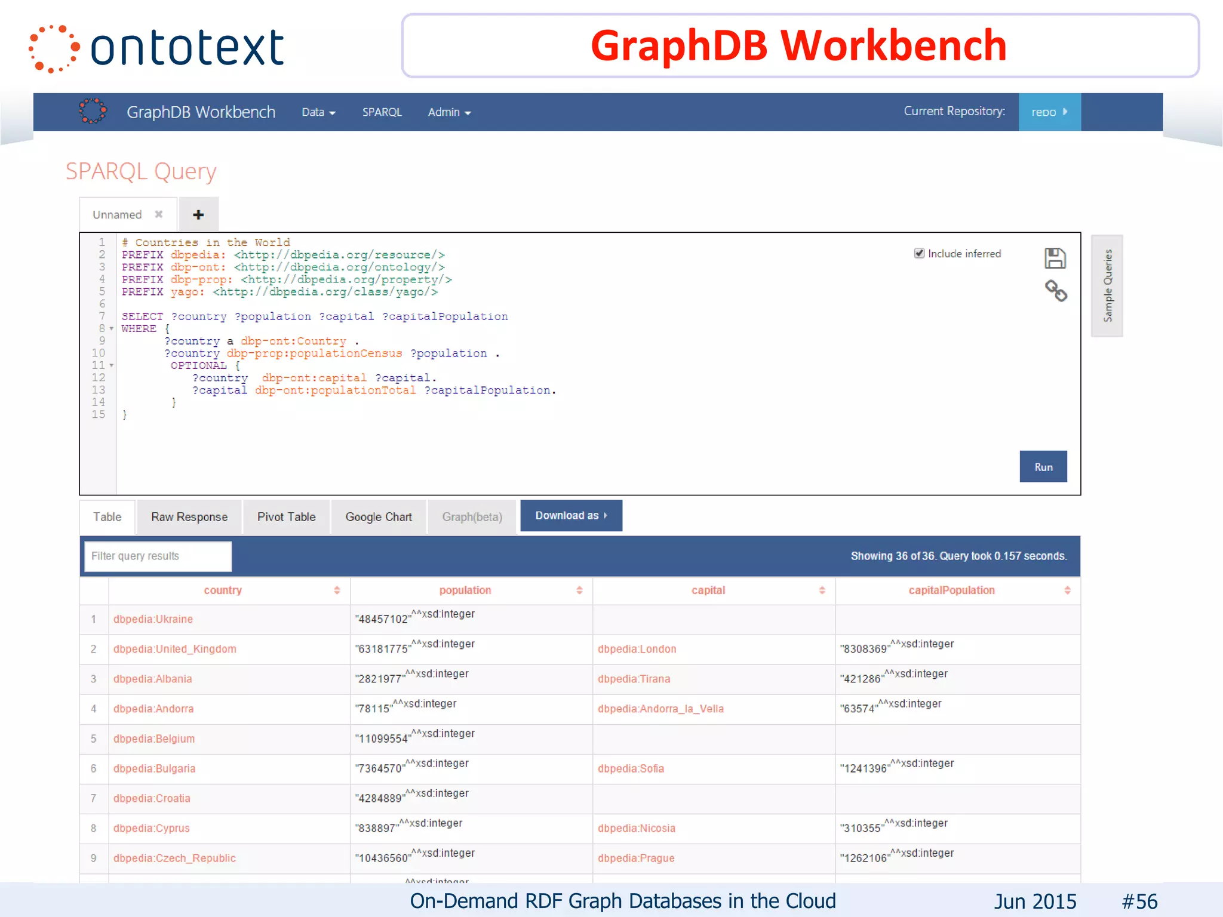Viewport: 1223px width, 917px height.
Task: Switch to the Pivot Table tab
Action: (286, 517)
